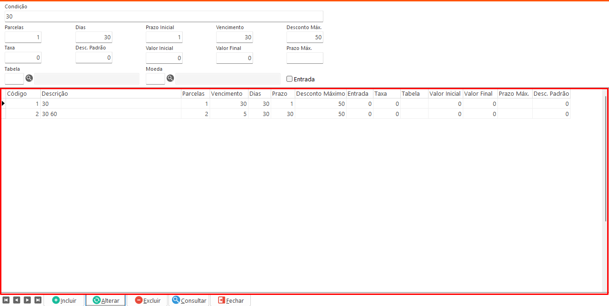Click the empty Prazo Máx. field
The image size is (609, 306).
point(304,58)
